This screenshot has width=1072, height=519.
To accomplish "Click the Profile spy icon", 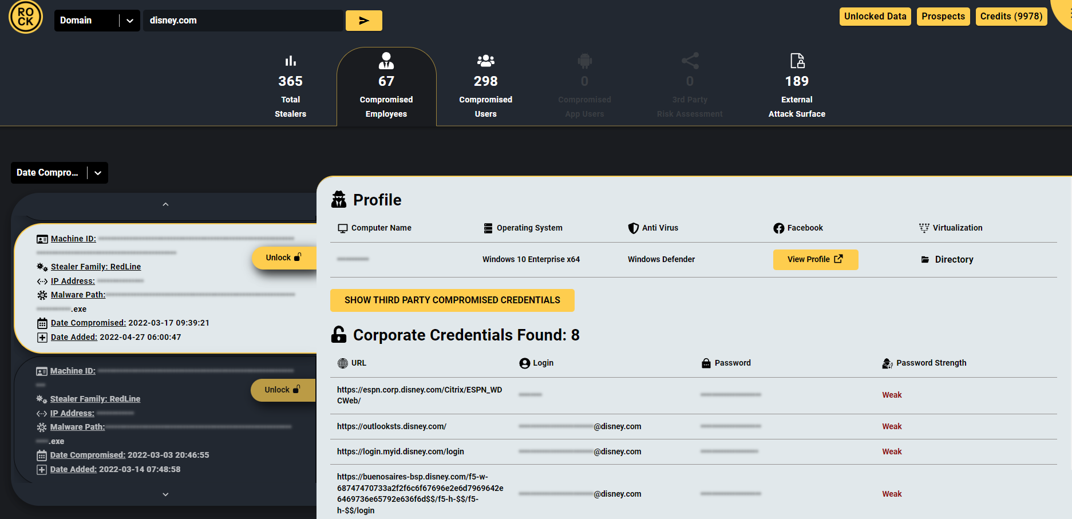I will click(339, 200).
